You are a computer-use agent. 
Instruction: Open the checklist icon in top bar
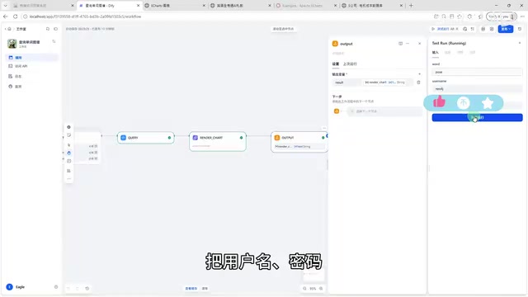point(473,29)
